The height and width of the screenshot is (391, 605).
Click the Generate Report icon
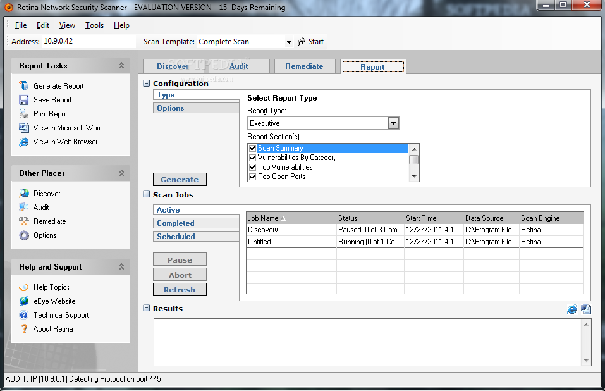click(24, 85)
